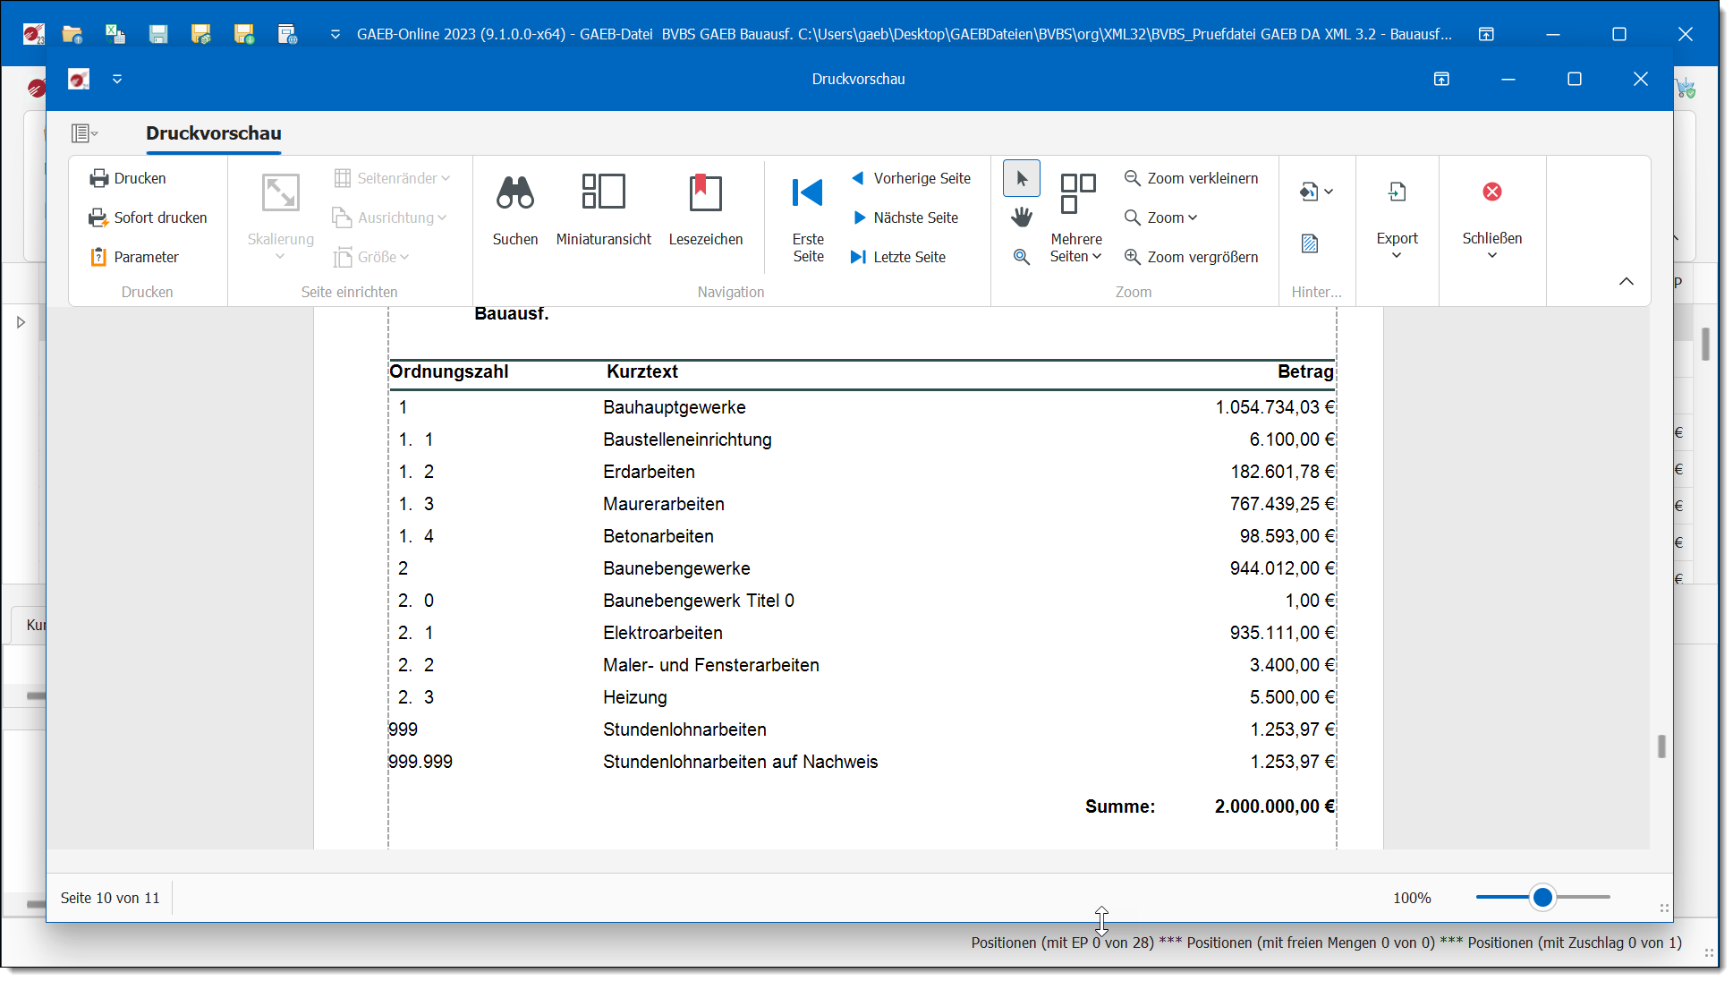Select the Druckvorschau ribbon tab
The image size is (1733, 981).
(x=213, y=133)
